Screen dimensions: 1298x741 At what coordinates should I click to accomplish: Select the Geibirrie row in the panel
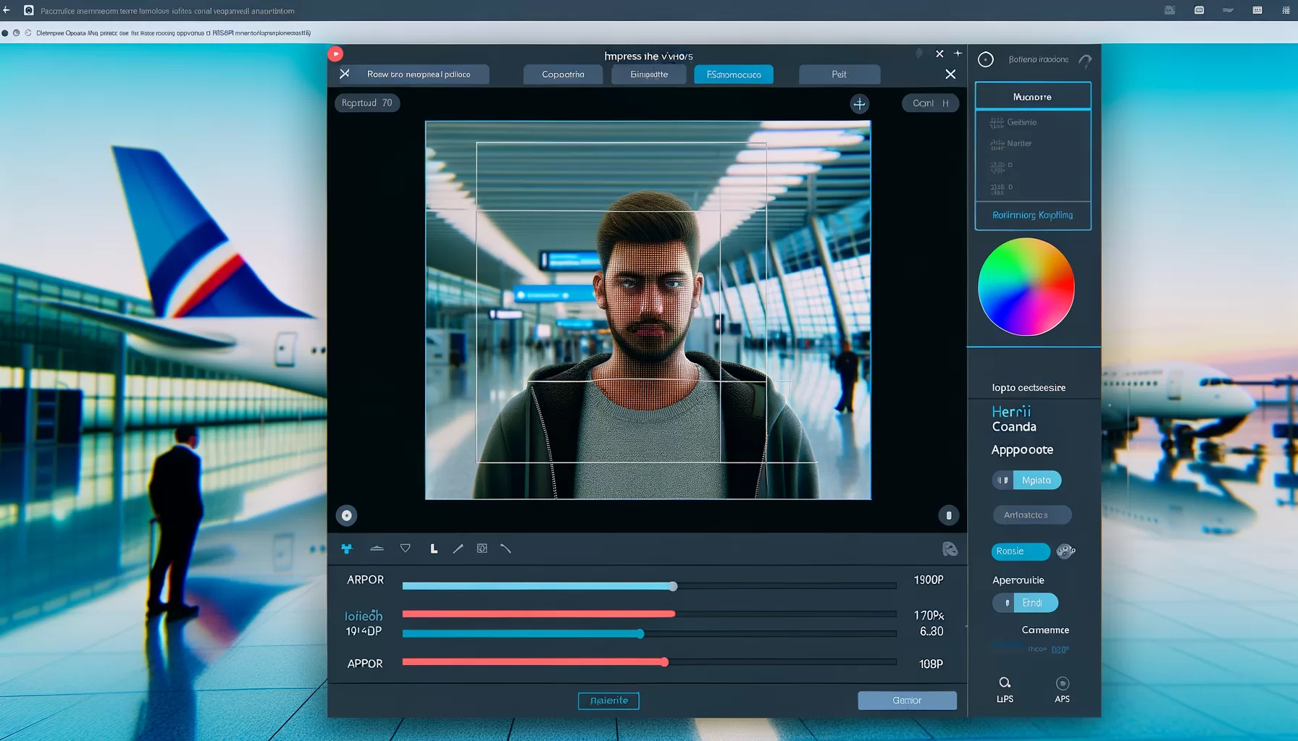click(x=1033, y=122)
